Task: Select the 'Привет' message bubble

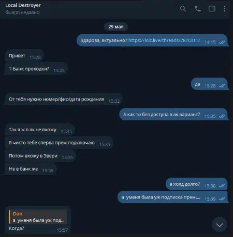Action: 24,55
